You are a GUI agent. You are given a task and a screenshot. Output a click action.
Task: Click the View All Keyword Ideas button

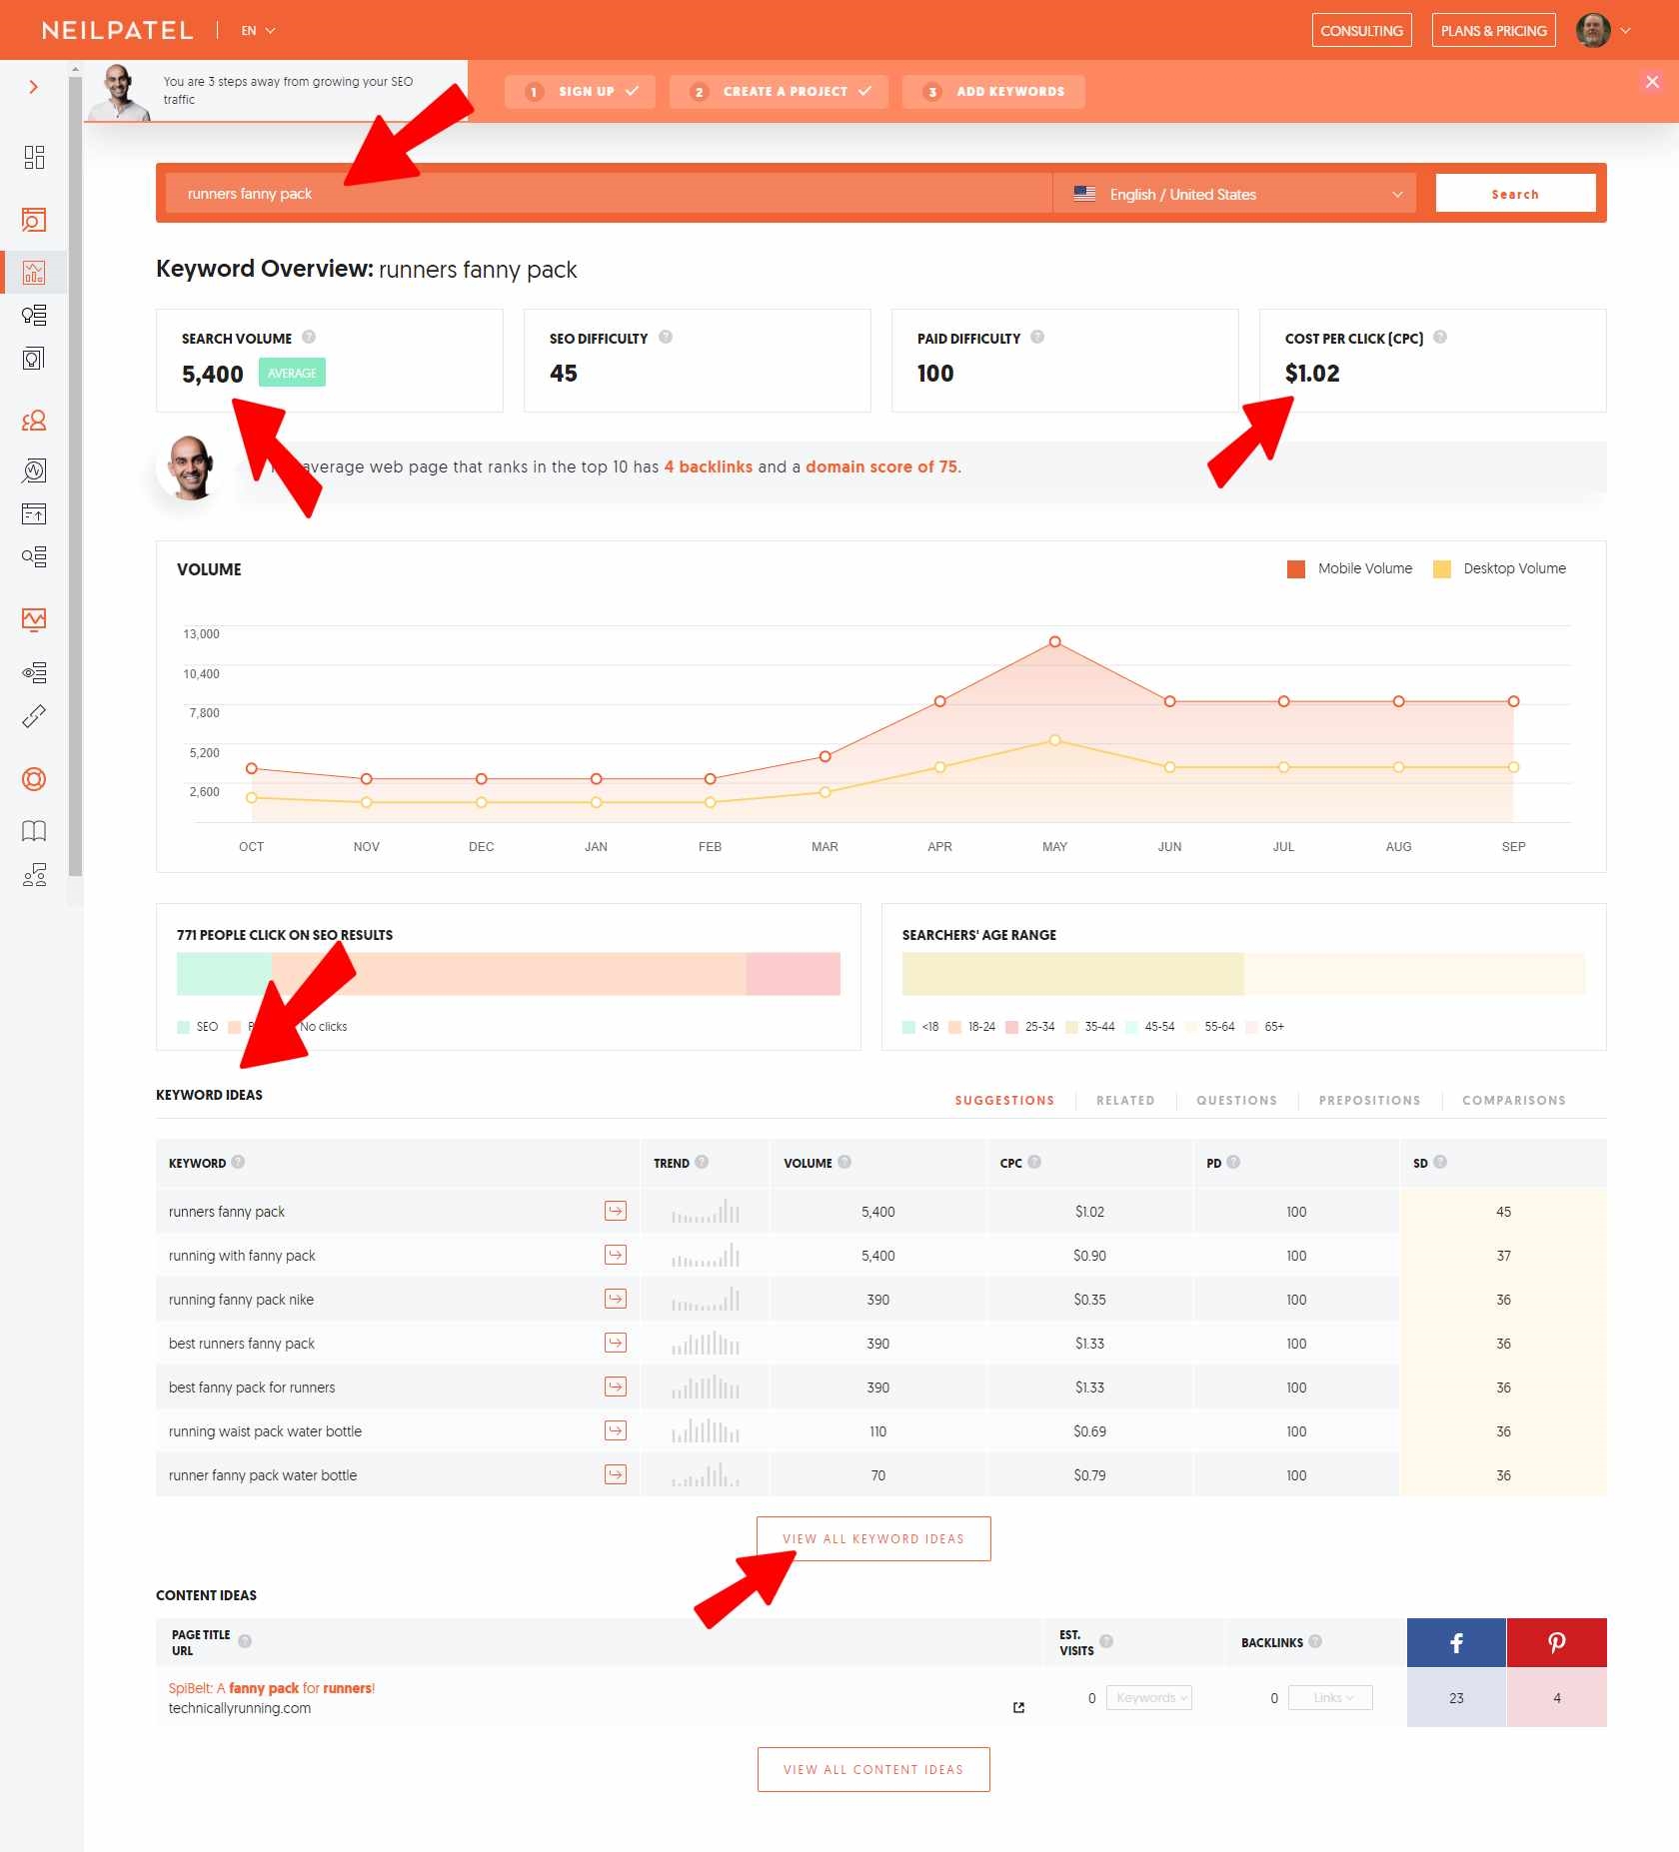872,1538
